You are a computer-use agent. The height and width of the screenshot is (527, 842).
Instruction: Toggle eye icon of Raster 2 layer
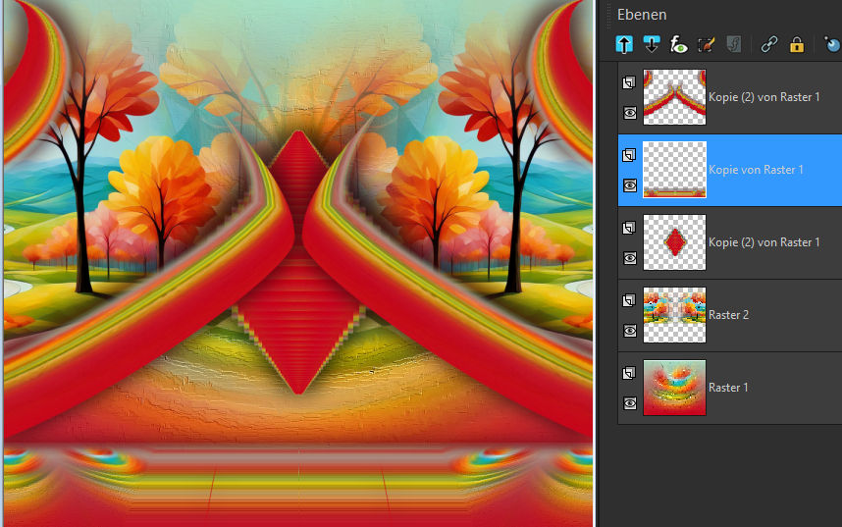point(630,331)
